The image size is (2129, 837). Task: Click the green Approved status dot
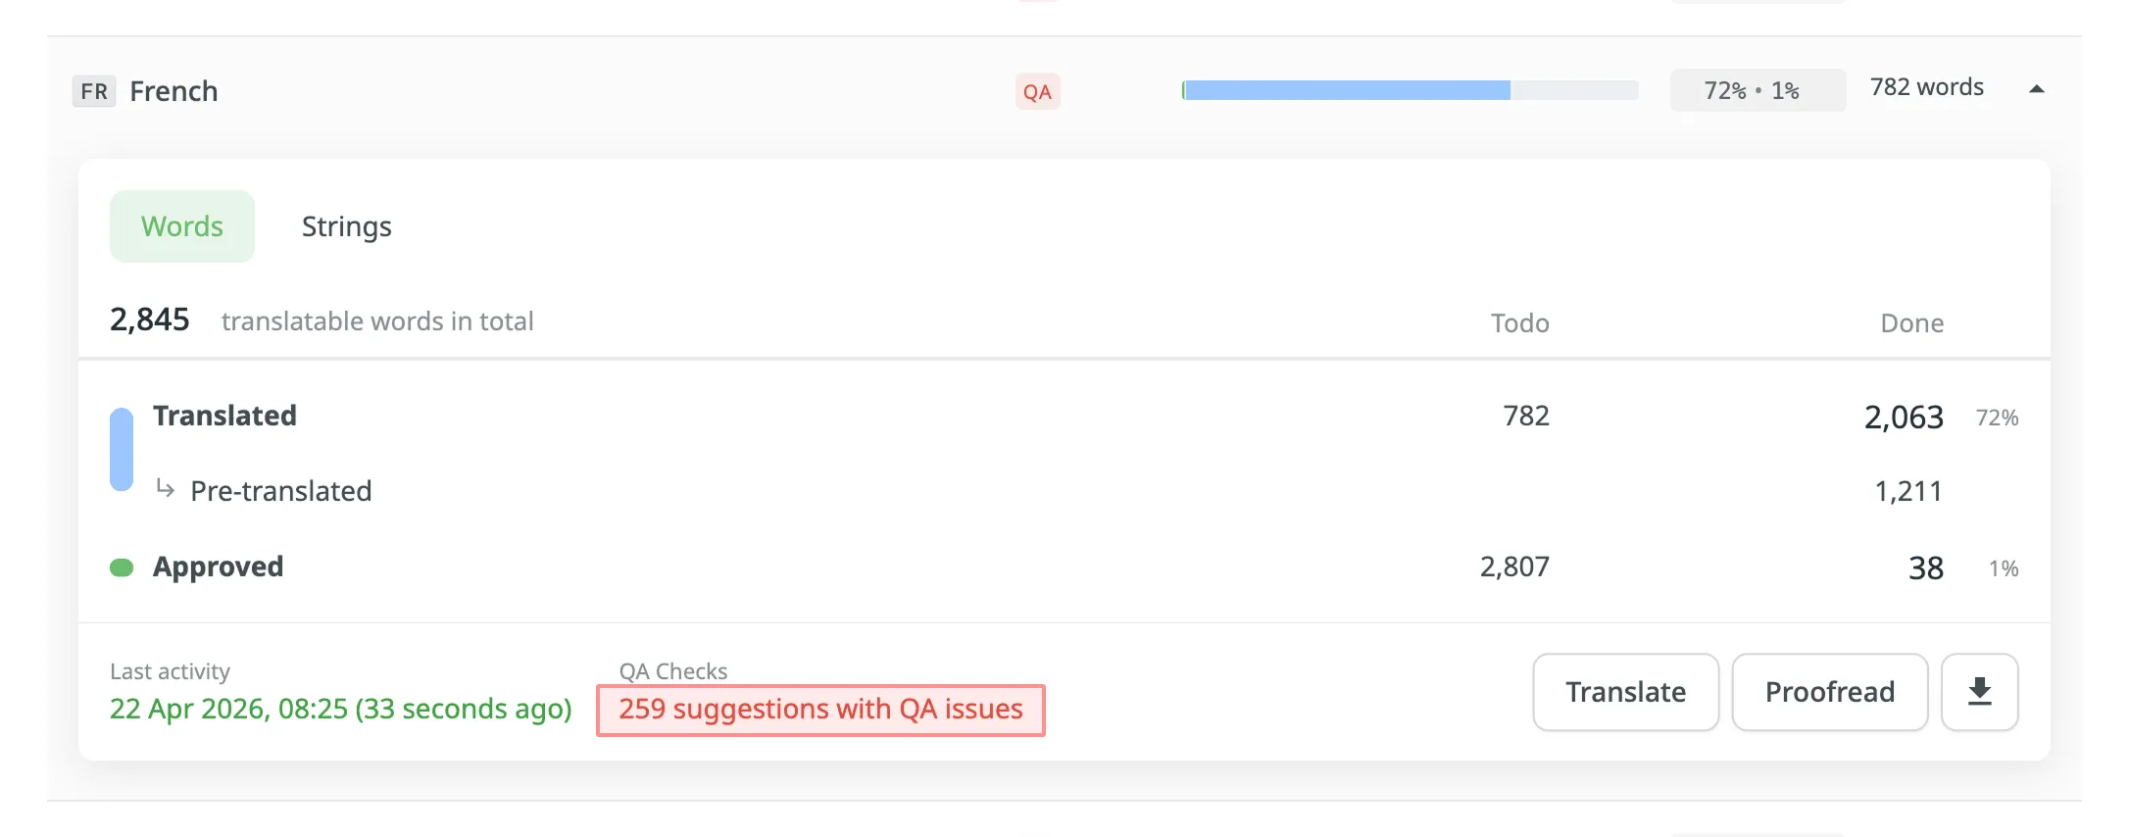(122, 566)
